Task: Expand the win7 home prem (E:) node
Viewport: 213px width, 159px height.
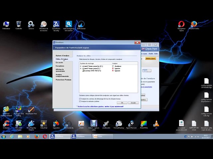Action: tap(81, 69)
